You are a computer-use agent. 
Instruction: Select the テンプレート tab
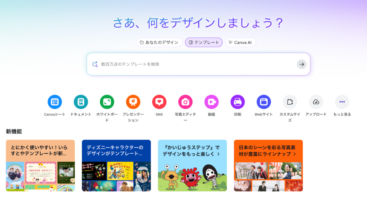coord(204,43)
